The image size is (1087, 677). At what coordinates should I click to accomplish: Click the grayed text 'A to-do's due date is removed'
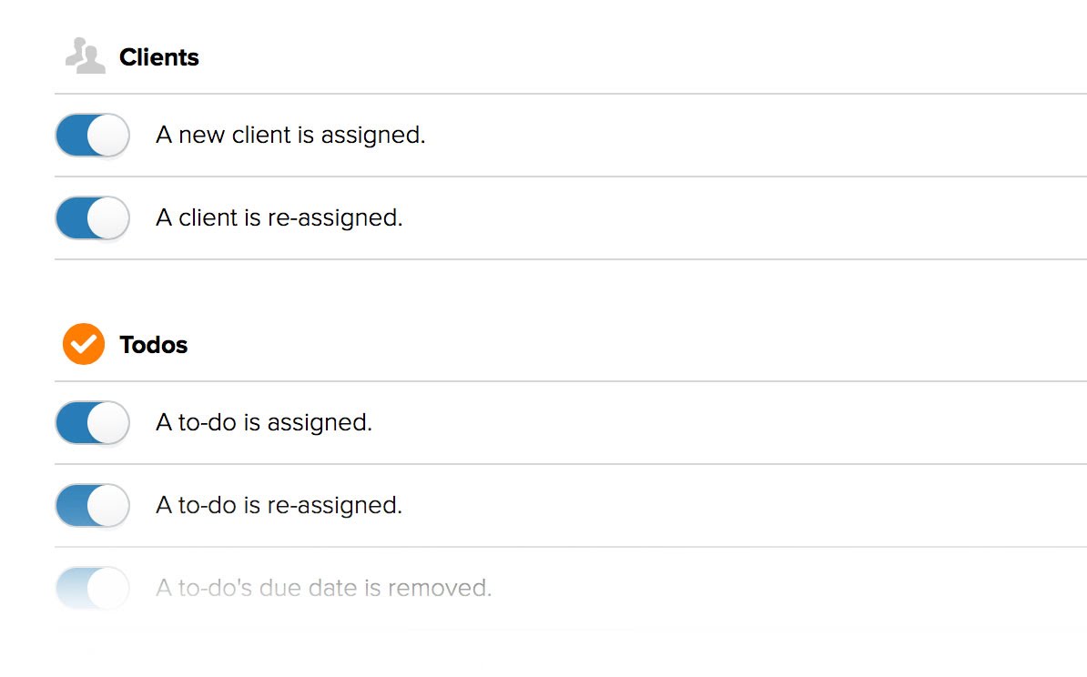(x=321, y=588)
